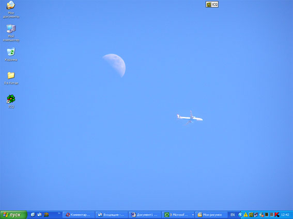Expand hidden tray icons with arrow
Viewport: 293px width, 219px height.
click(240, 215)
